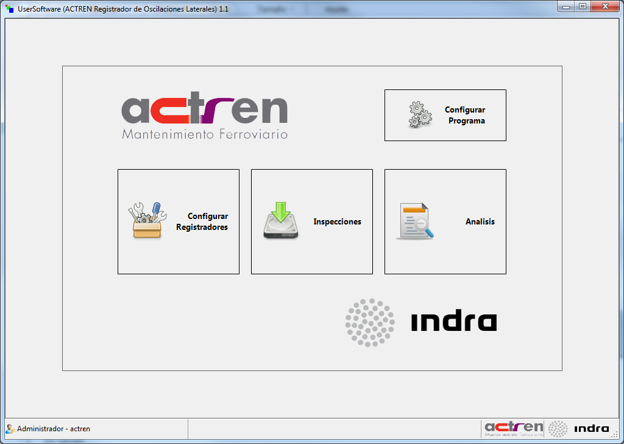Open the Configurar Programa button

(445, 115)
